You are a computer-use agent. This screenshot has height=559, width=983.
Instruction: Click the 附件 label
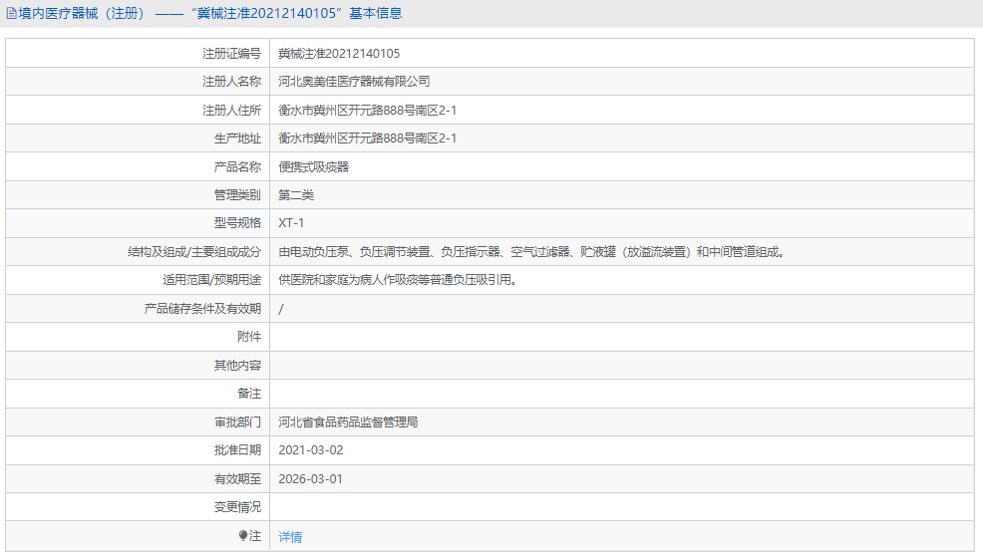249,337
